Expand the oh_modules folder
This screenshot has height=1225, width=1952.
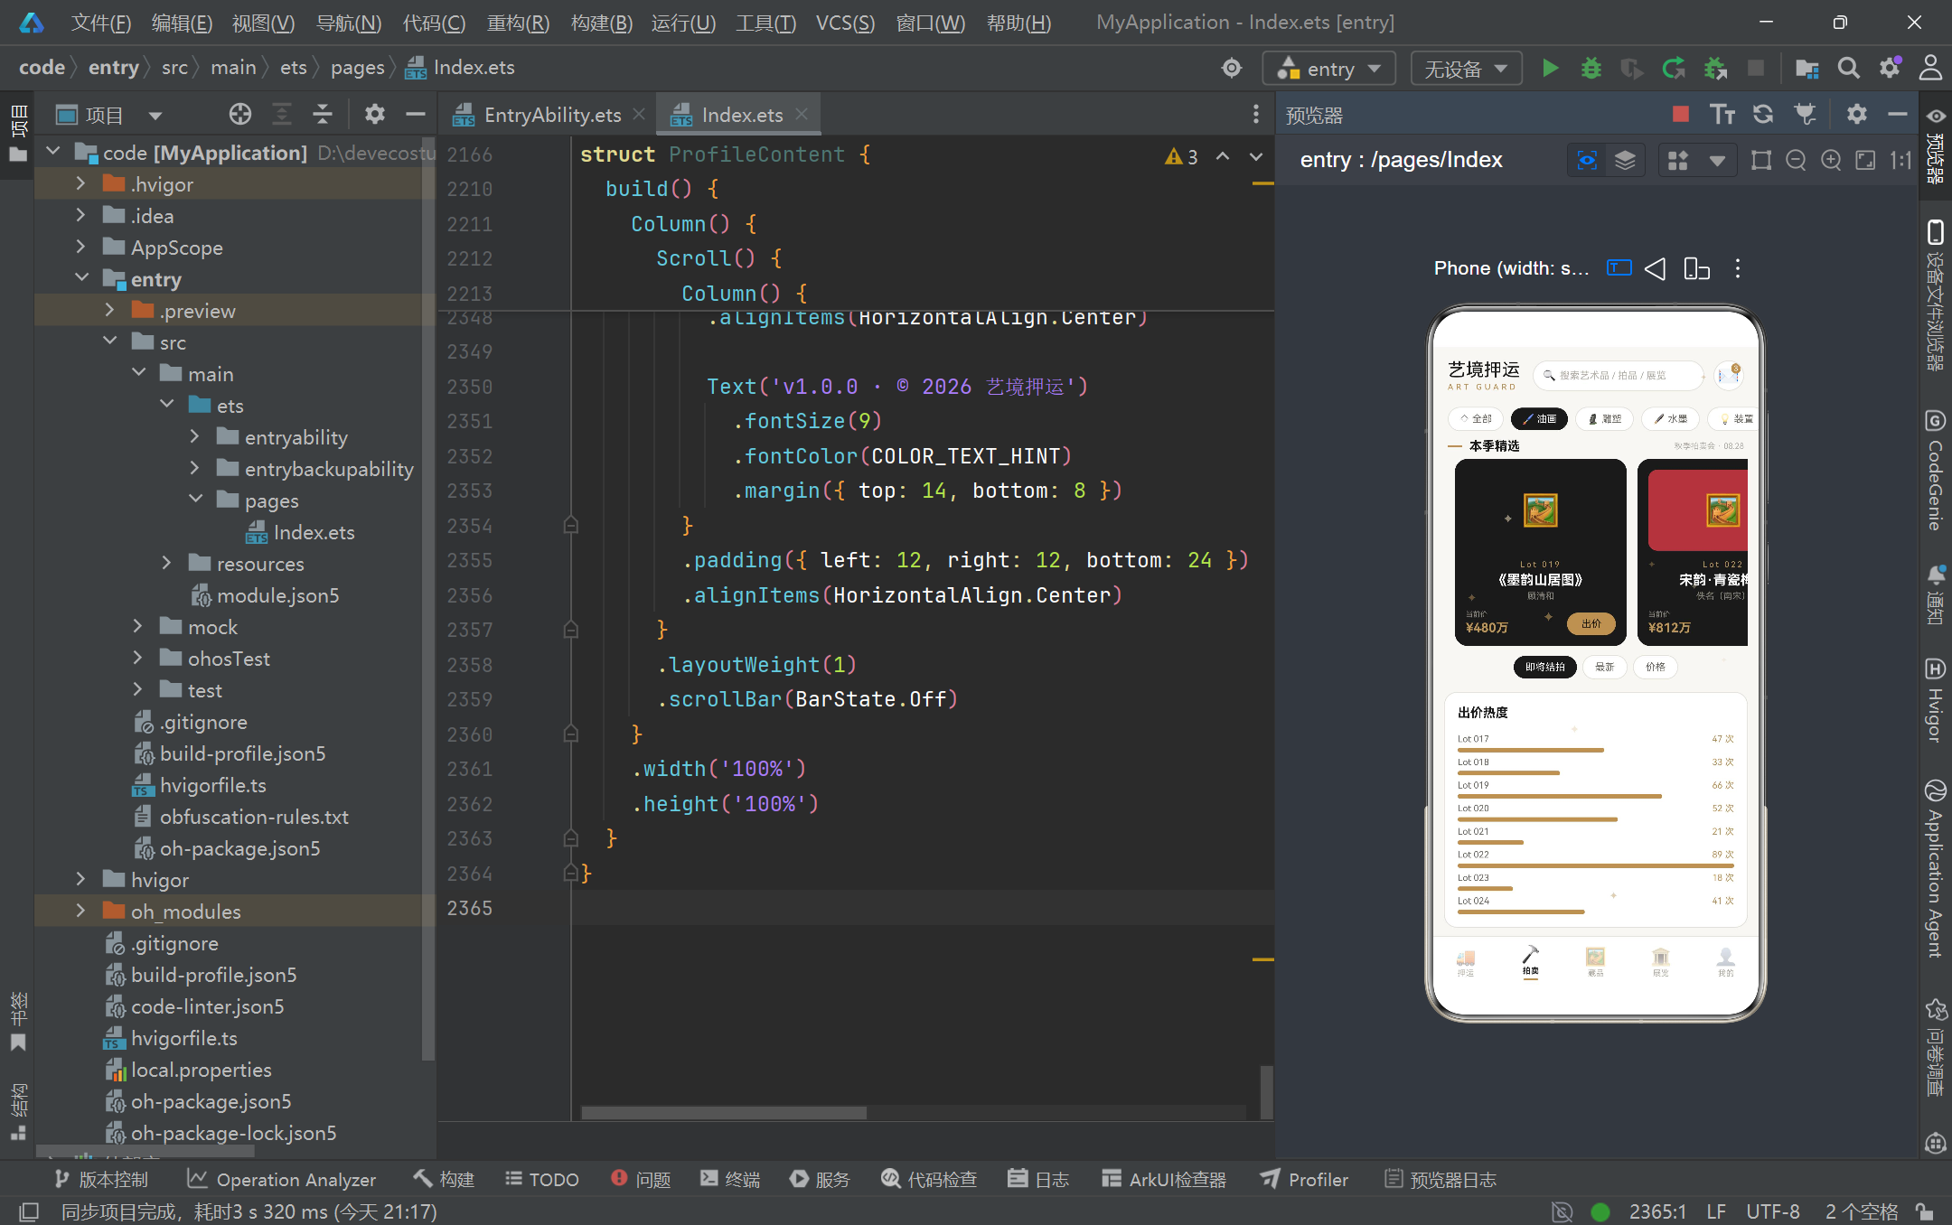80,912
